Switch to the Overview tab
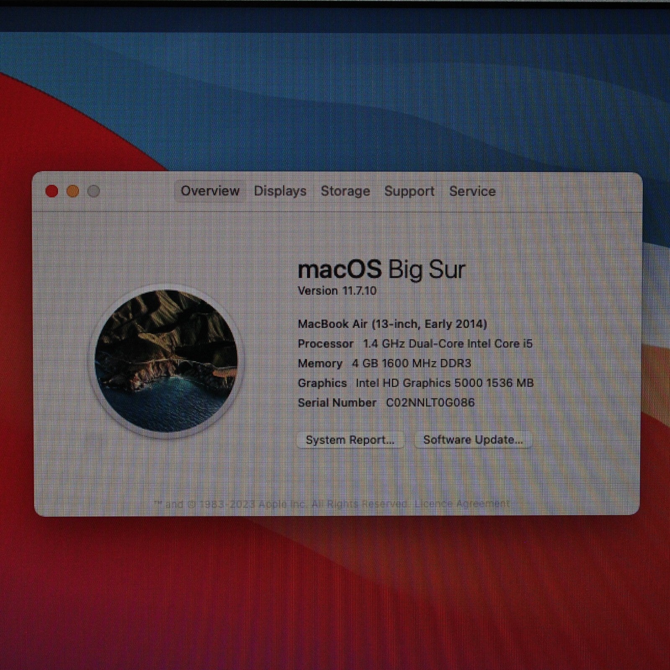This screenshot has width=670, height=670. [x=210, y=191]
